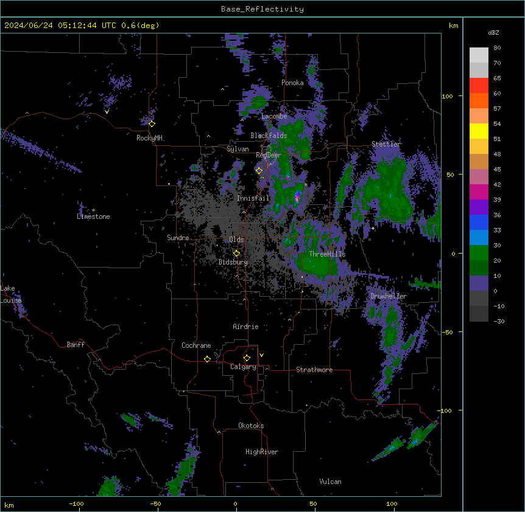Click the yellow diamond marker beside RedDeer
The width and height of the screenshot is (525, 512).
coord(259,171)
